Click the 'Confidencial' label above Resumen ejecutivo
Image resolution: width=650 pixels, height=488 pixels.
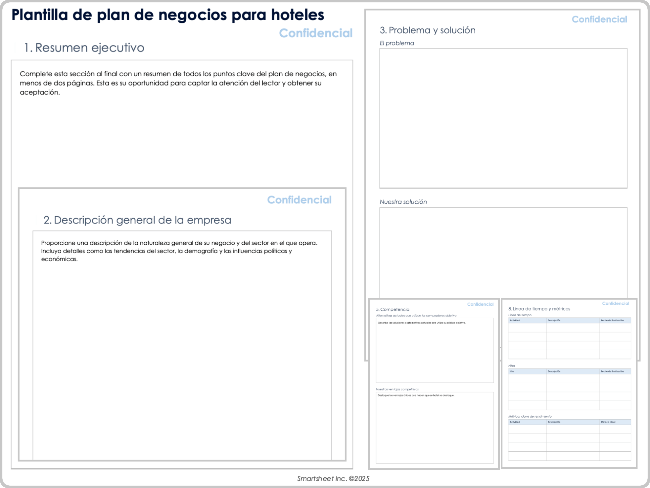(316, 33)
